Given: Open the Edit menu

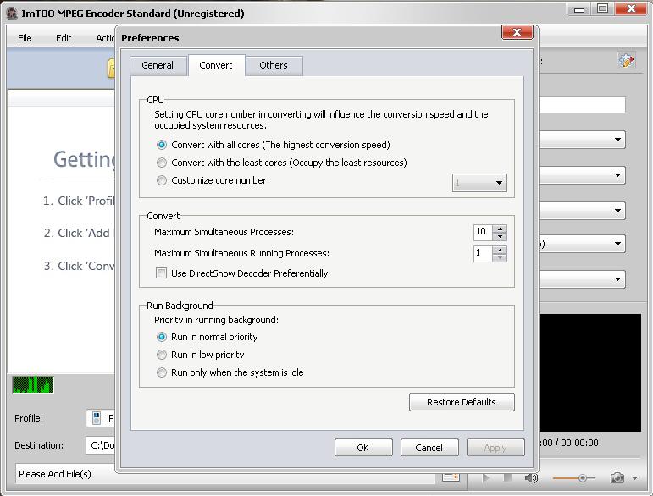Looking at the screenshot, I should (x=64, y=38).
